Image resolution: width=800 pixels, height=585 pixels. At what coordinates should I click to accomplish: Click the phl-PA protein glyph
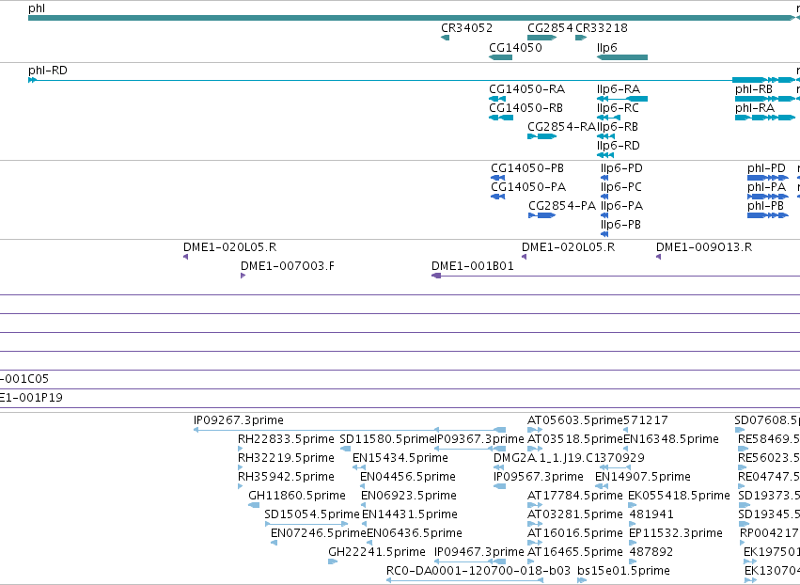[x=768, y=197]
